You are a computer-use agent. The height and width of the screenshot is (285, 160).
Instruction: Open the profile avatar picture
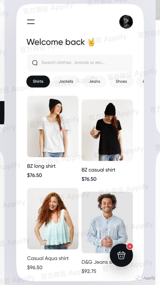pyautogui.click(x=126, y=22)
